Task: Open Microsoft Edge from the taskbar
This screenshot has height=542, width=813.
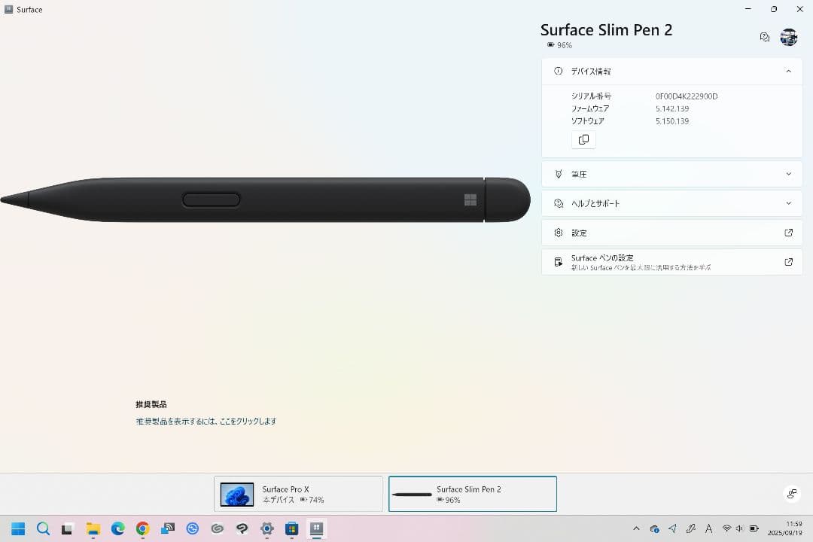Action: click(x=117, y=528)
